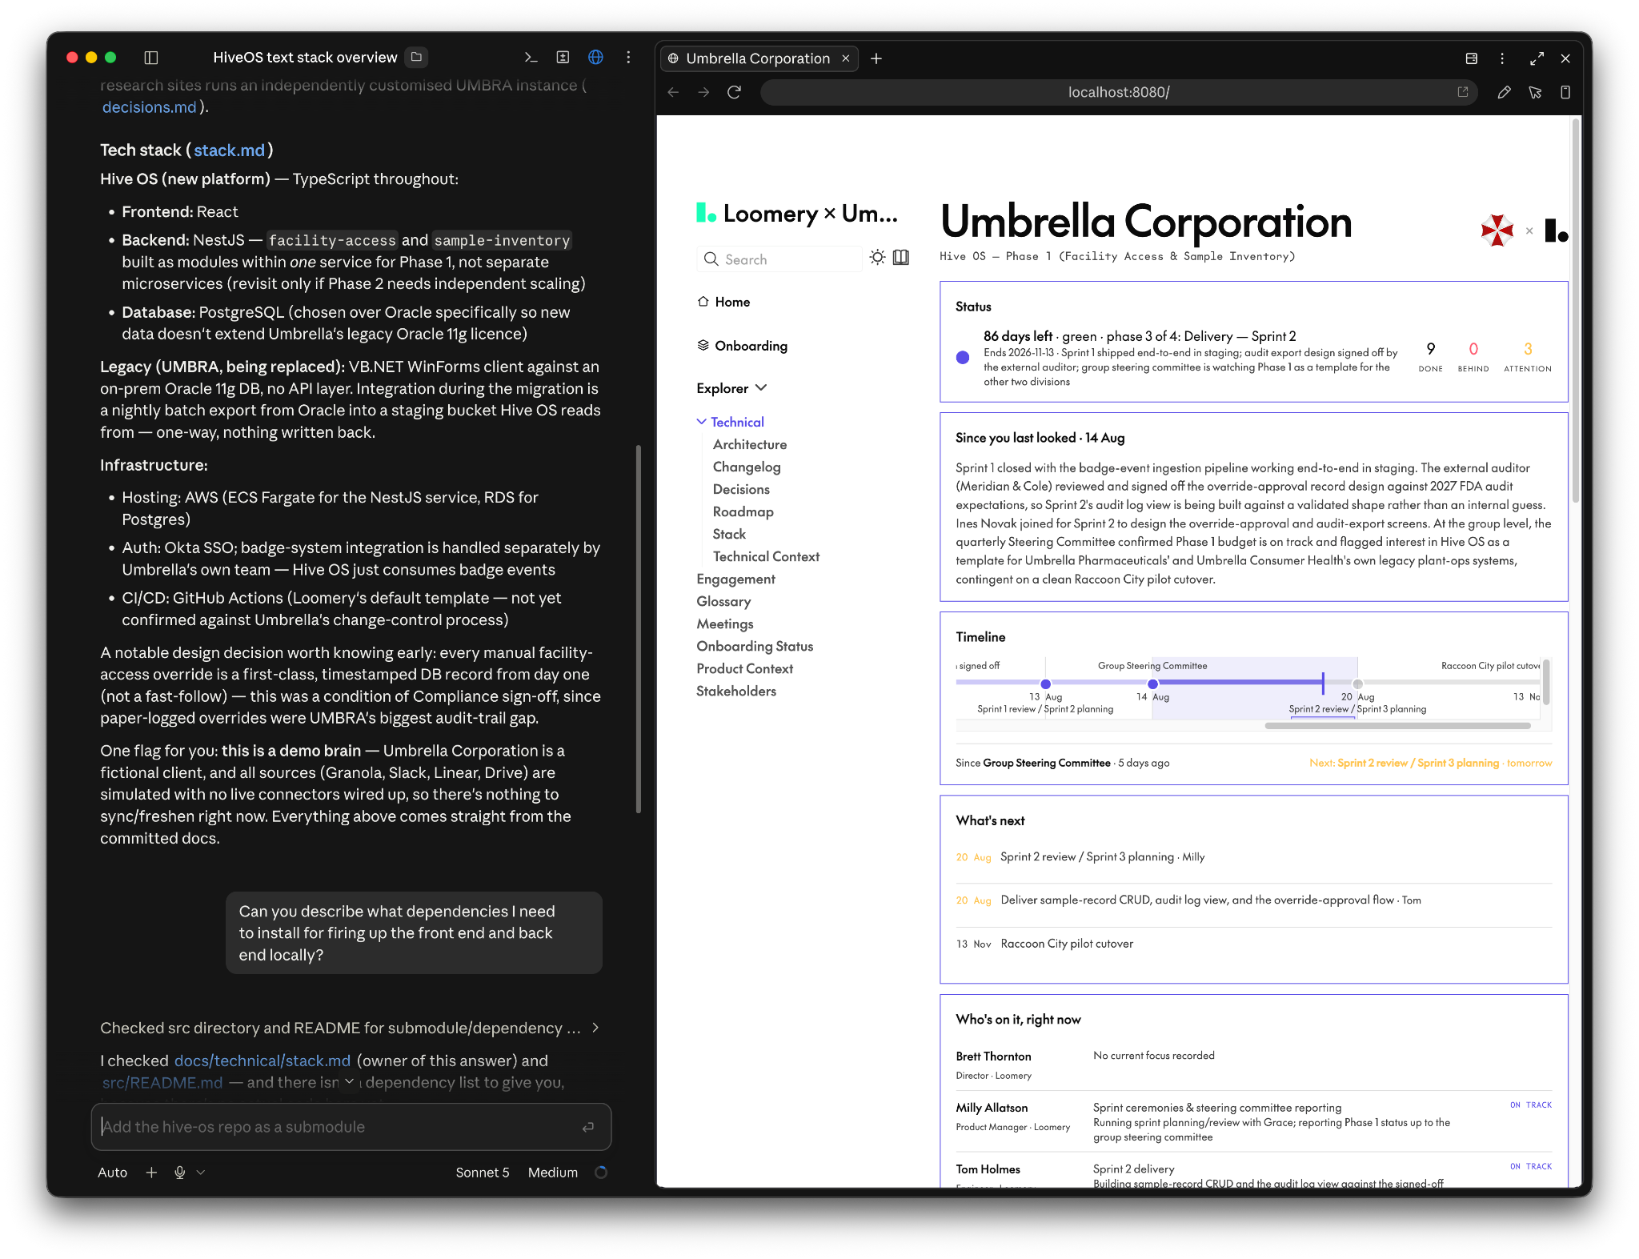Go back in the preview browser
The width and height of the screenshot is (1639, 1259).
(673, 92)
